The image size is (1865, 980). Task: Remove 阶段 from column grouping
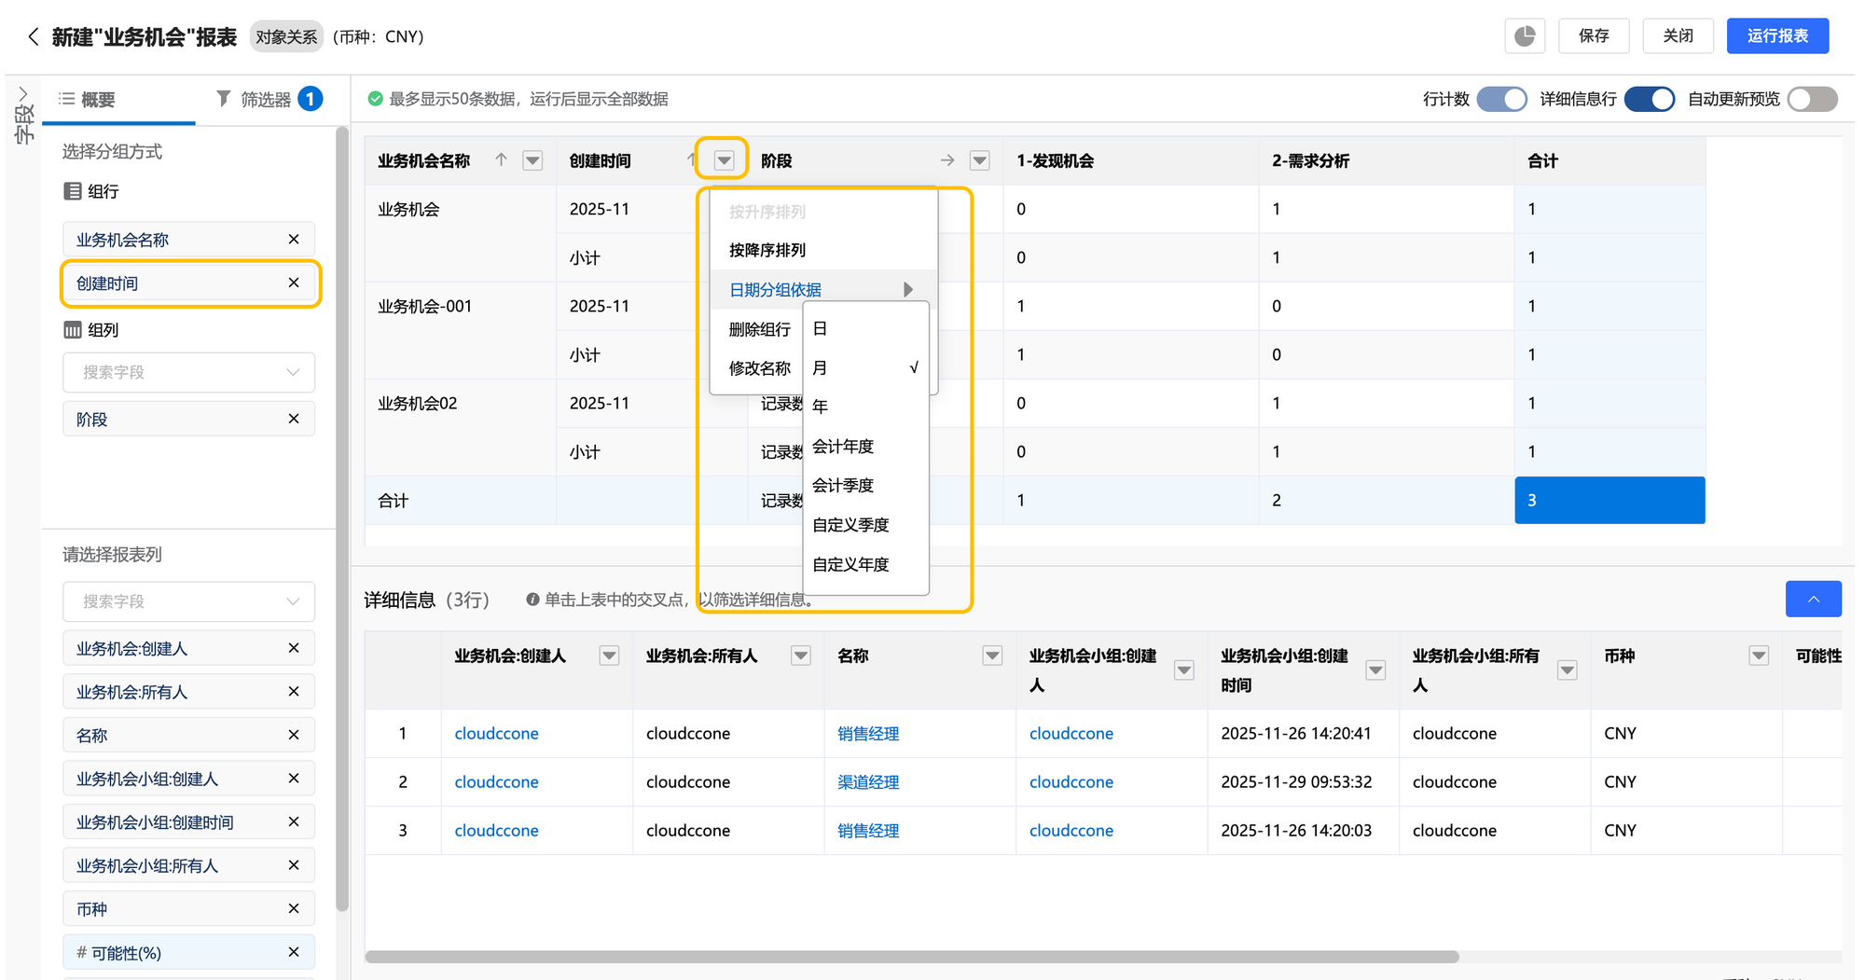click(x=294, y=420)
